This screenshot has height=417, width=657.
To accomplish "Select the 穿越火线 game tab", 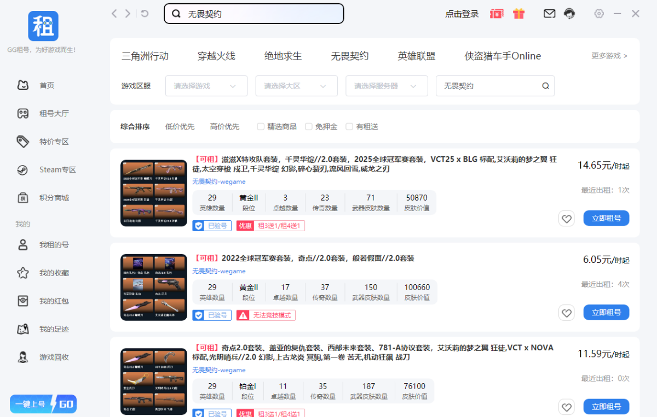I will [216, 56].
